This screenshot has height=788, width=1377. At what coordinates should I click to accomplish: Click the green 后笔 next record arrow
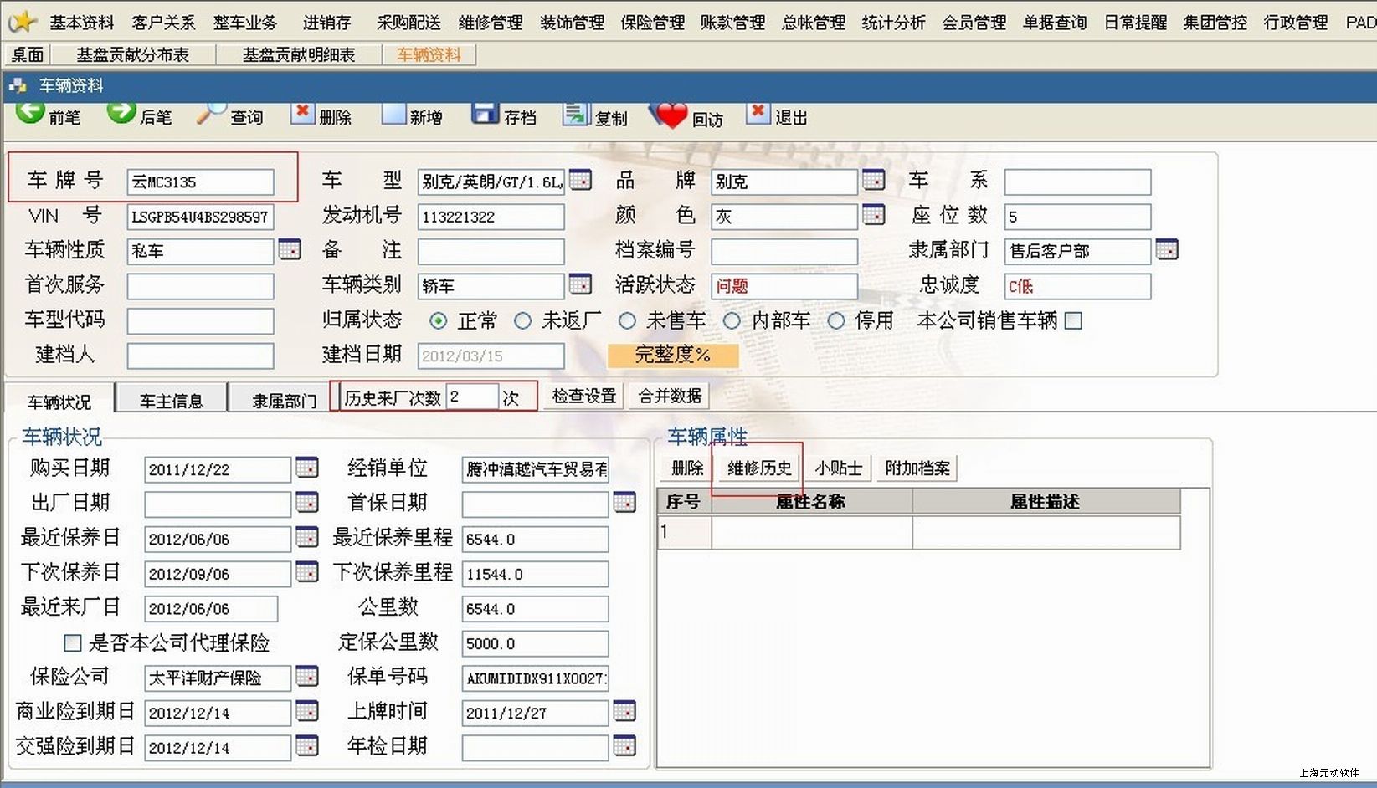click(121, 112)
